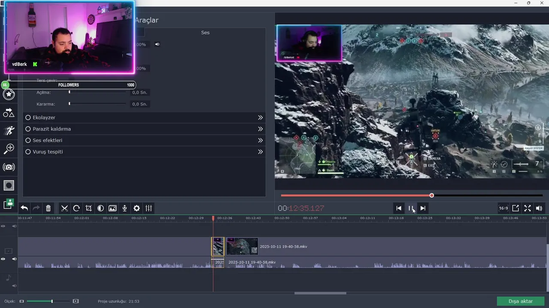The width and height of the screenshot is (549, 308).
Task: Click the Ekolayzer label
Action: [44, 117]
